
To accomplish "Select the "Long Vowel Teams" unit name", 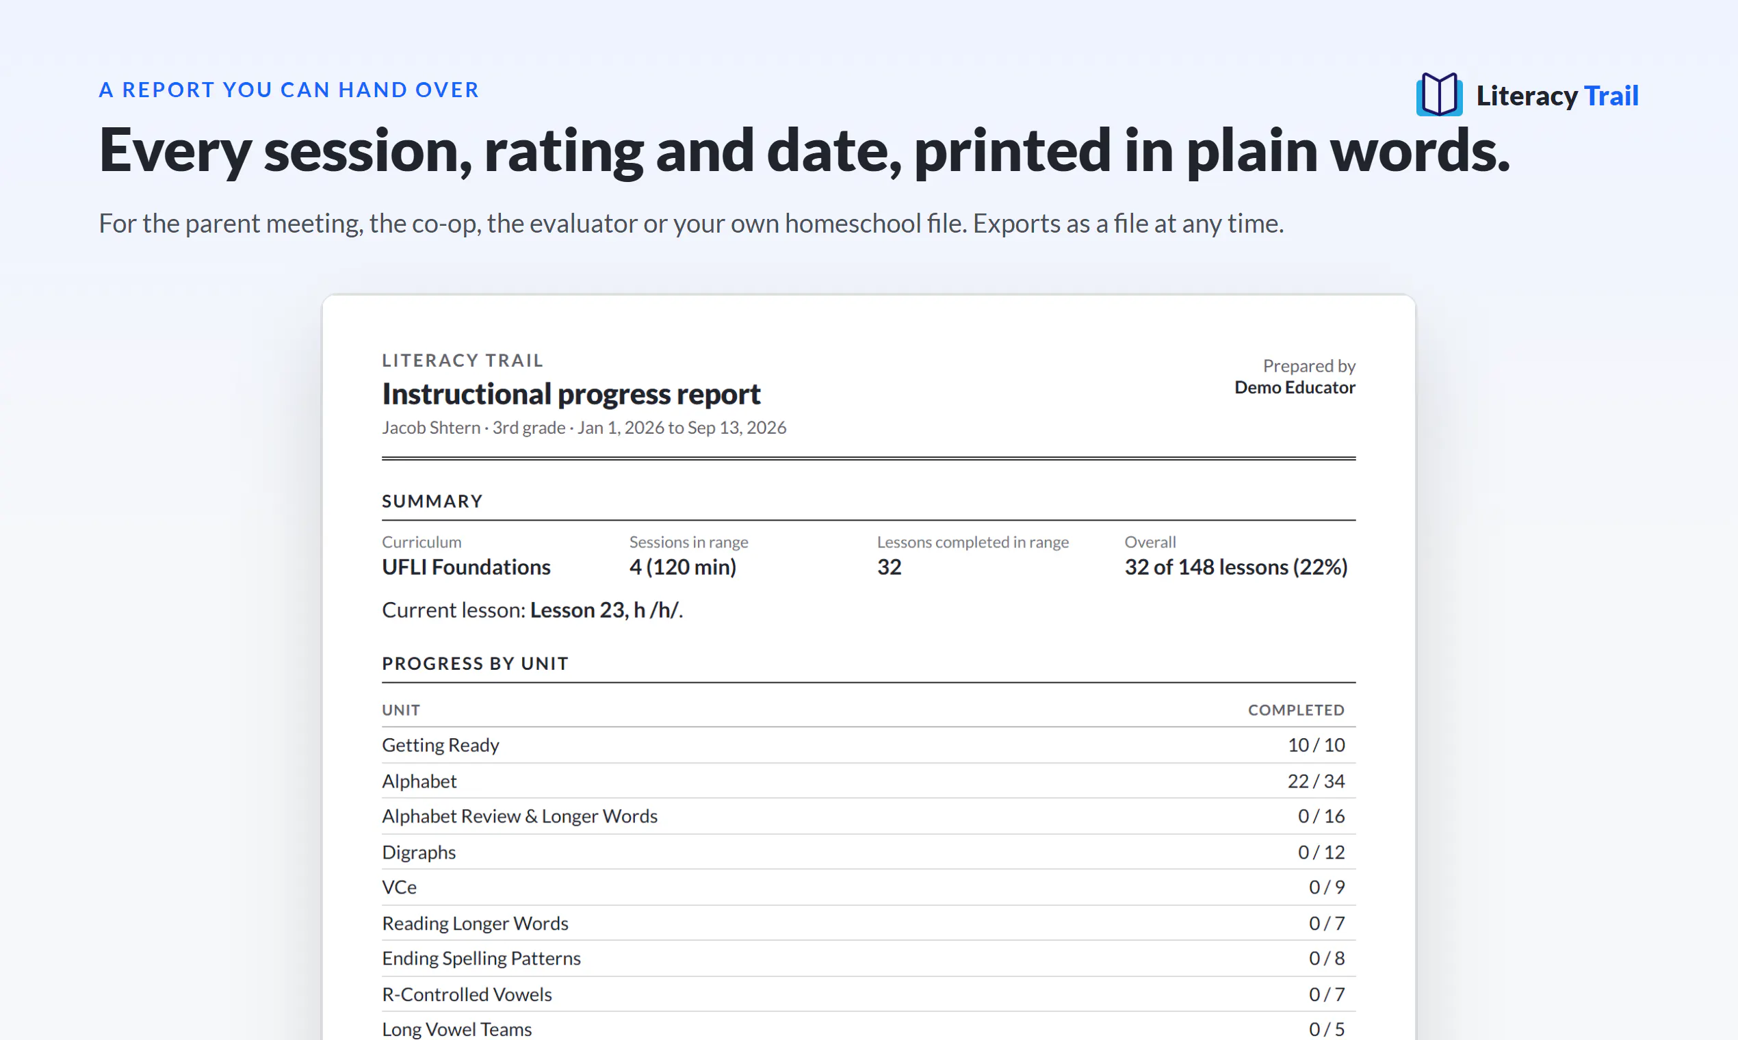I will (x=456, y=1030).
